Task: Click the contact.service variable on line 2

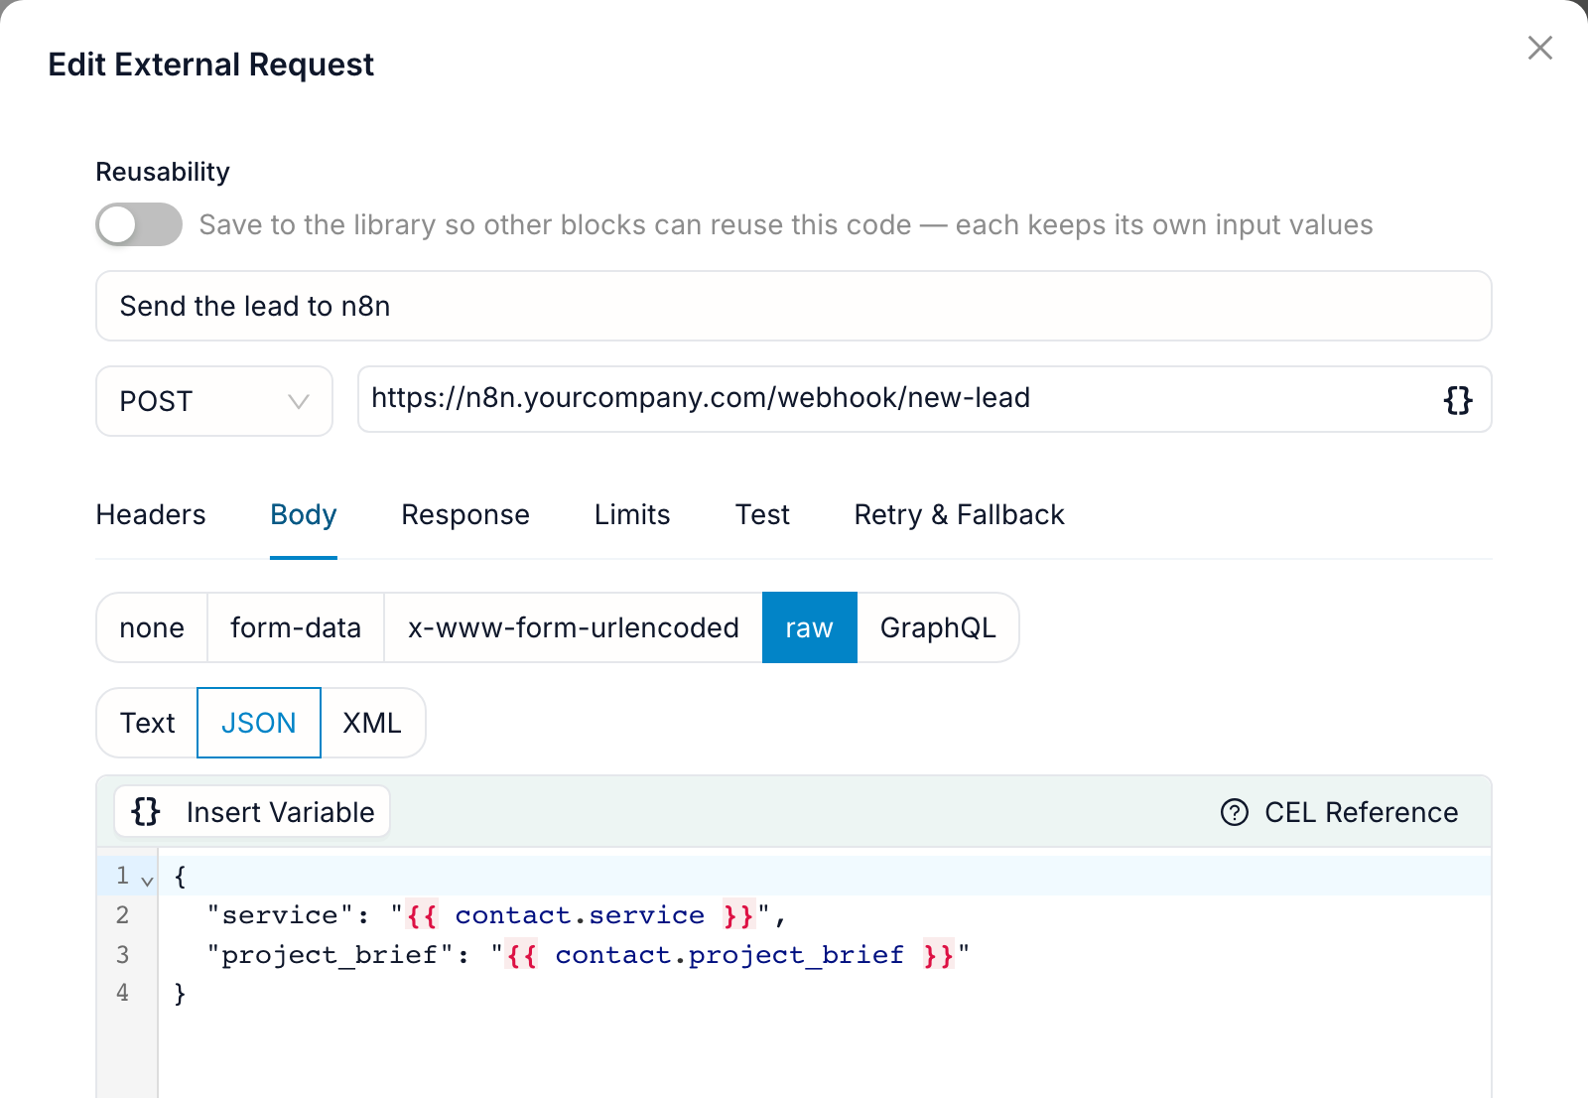Action: 580,915
